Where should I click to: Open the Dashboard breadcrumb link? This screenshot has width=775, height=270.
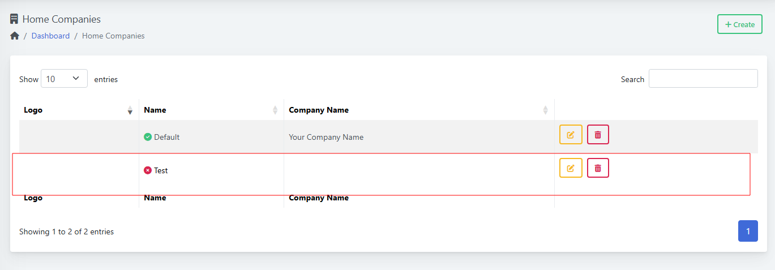[x=50, y=36]
